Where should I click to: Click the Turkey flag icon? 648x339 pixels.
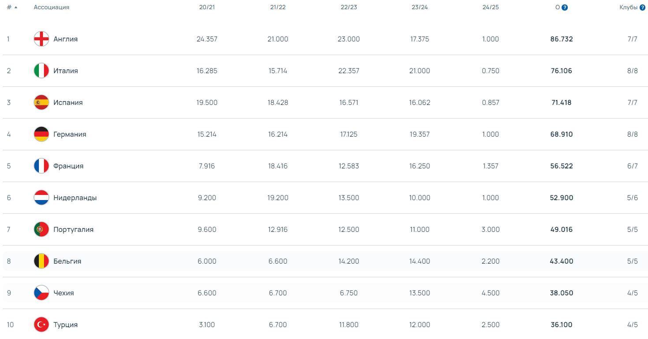point(41,324)
